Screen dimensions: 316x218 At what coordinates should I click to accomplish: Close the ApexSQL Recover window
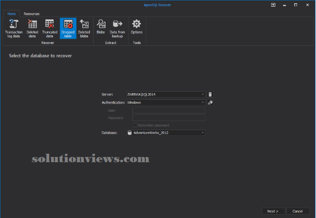pos(307,5)
